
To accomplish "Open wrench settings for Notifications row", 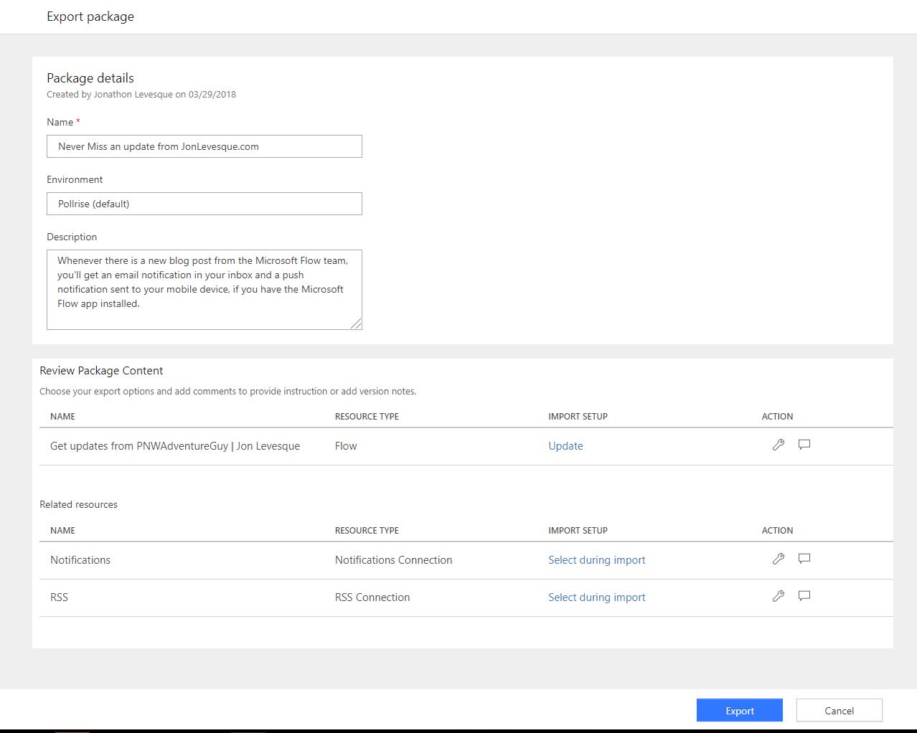I will coord(778,559).
